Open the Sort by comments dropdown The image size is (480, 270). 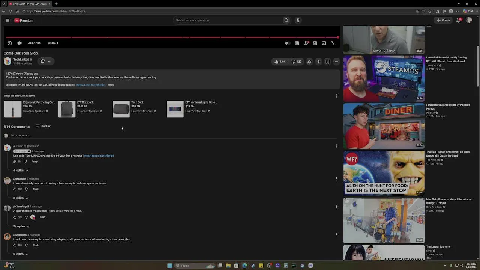click(x=43, y=126)
